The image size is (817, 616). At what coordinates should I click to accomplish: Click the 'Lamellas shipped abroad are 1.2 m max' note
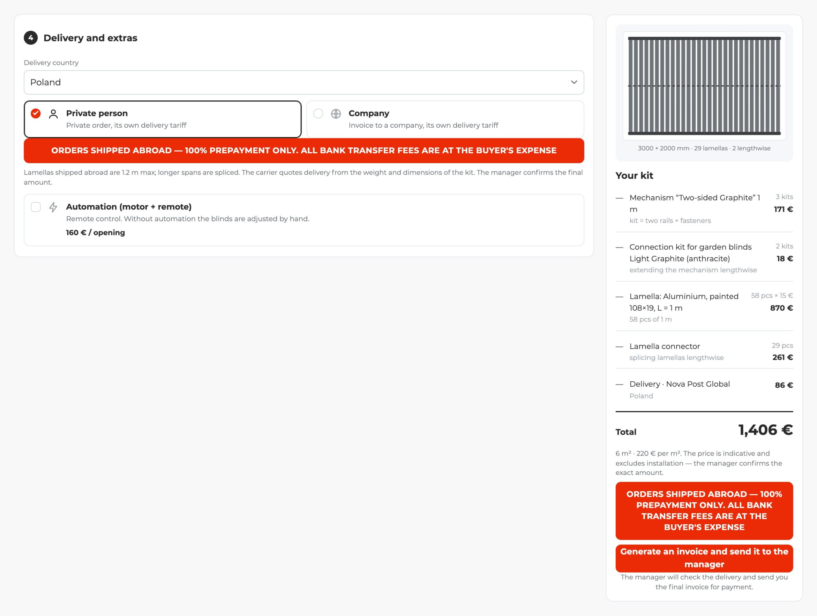303,177
